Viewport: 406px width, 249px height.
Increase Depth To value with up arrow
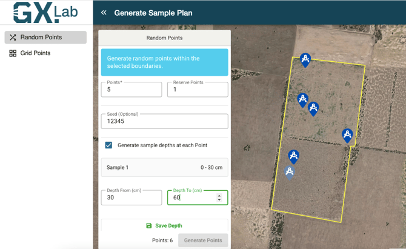point(219,195)
